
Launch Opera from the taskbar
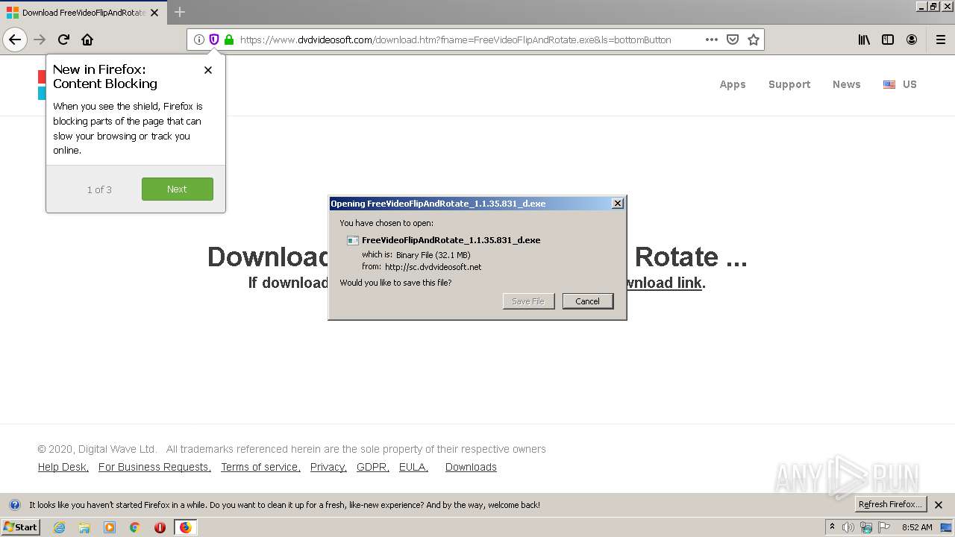[x=160, y=527]
